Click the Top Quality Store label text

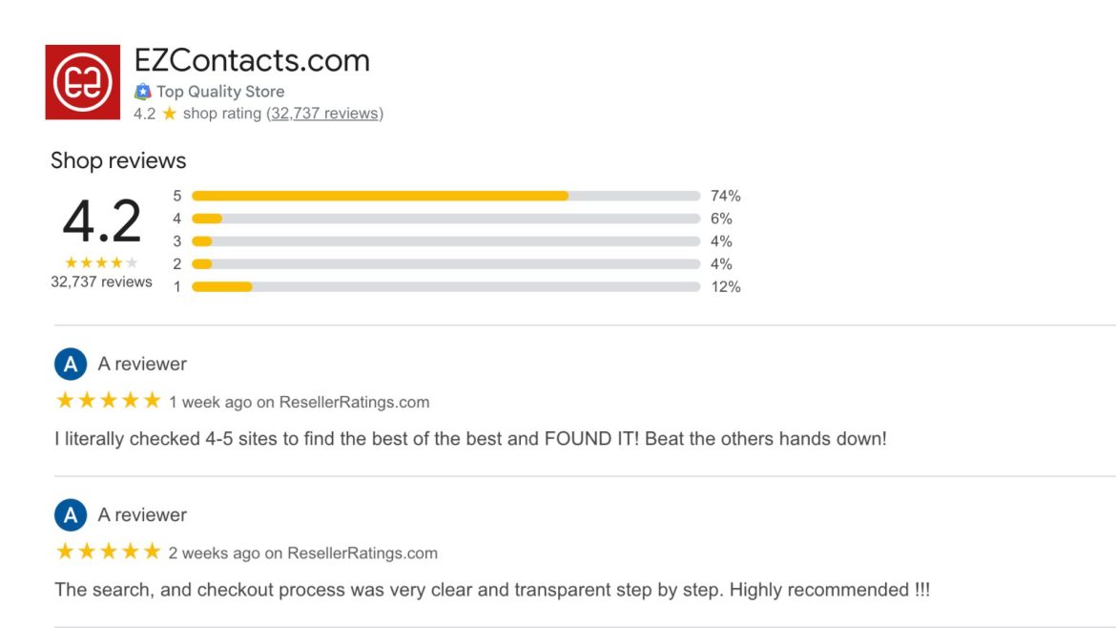click(219, 91)
